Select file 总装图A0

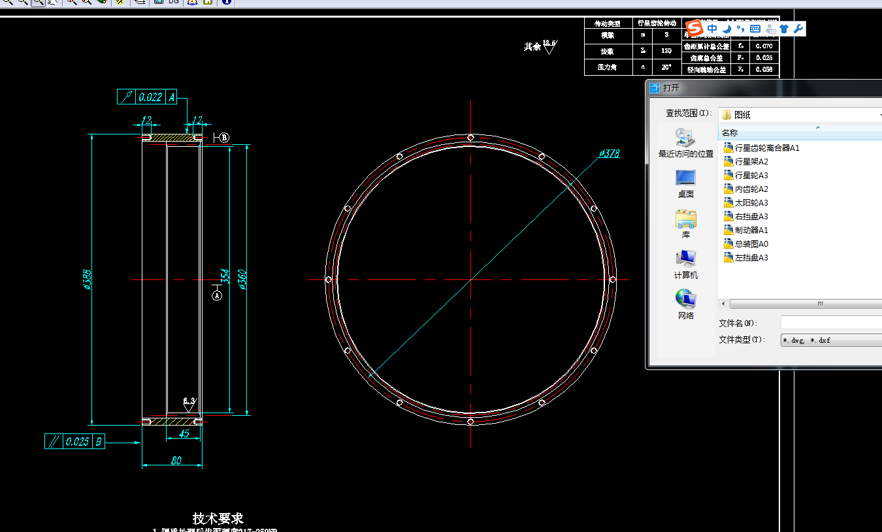click(746, 244)
